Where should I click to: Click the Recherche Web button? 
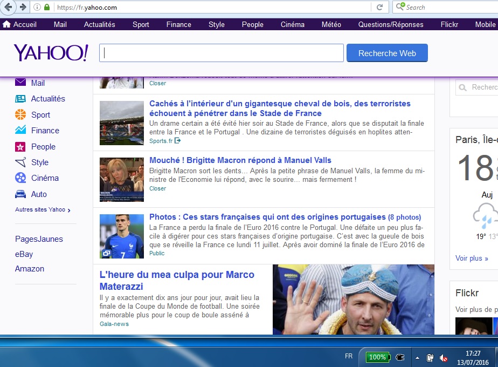387,53
